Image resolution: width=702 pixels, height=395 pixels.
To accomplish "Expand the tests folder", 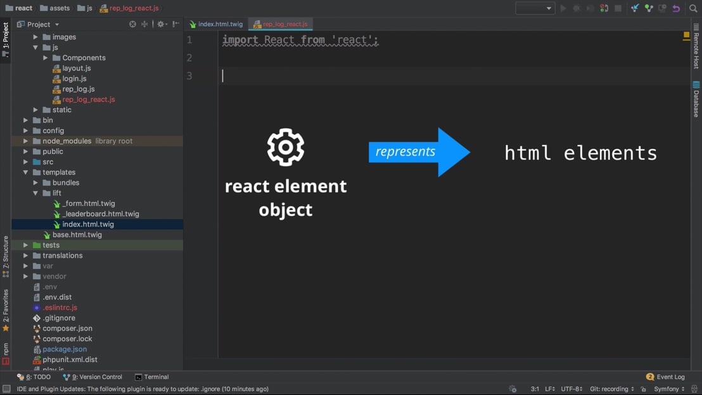I will pos(25,245).
